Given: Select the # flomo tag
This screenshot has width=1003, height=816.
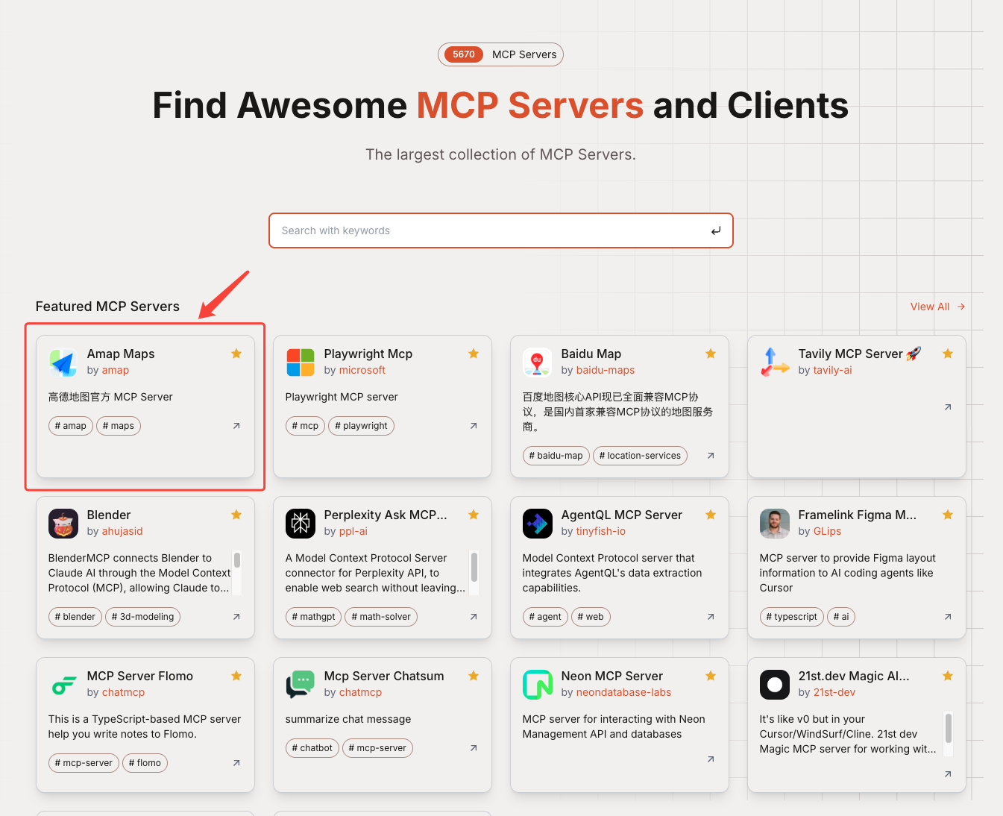Looking at the screenshot, I should pos(145,763).
